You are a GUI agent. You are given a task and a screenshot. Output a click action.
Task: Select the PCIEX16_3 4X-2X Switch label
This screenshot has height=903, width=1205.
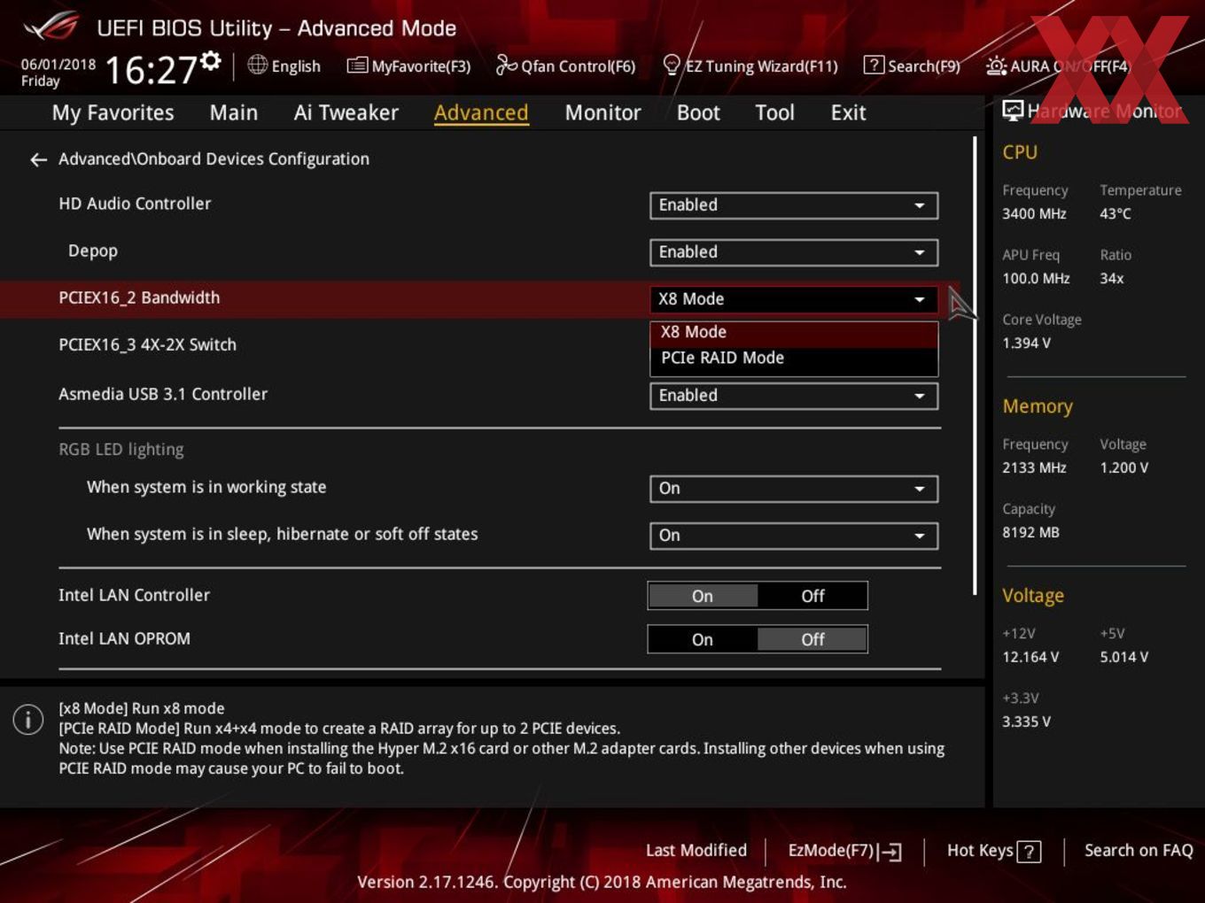(147, 345)
